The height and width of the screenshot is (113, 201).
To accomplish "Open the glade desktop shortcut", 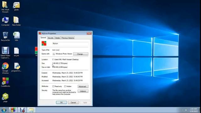I will (x=16, y=5).
